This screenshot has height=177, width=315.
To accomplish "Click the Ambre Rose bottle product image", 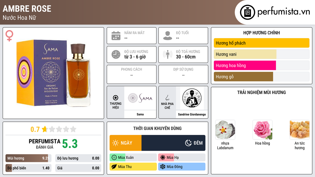I will point(54,73).
